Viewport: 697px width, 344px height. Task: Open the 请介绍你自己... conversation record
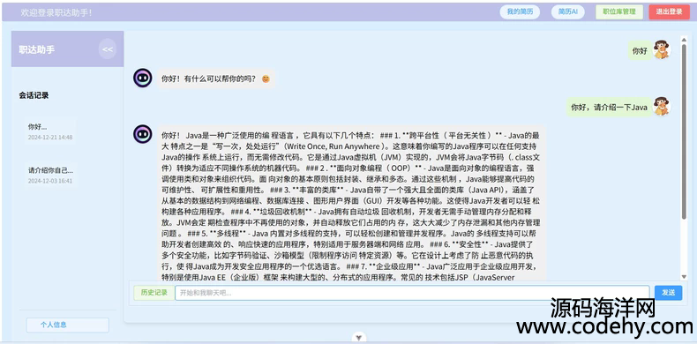click(50, 176)
